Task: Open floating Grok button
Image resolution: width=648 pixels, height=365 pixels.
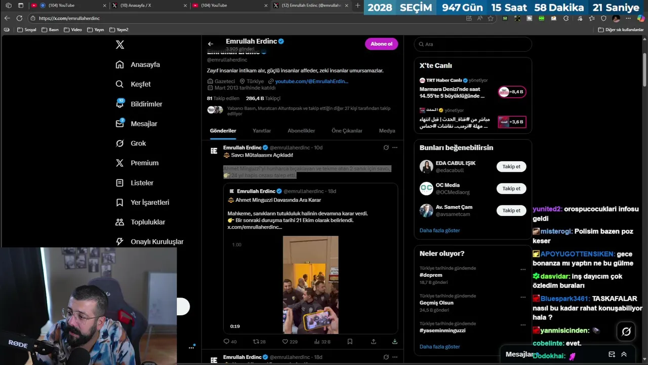Action: click(626, 332)
